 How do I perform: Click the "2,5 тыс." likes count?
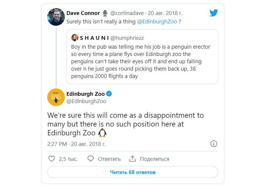[68, 159]
